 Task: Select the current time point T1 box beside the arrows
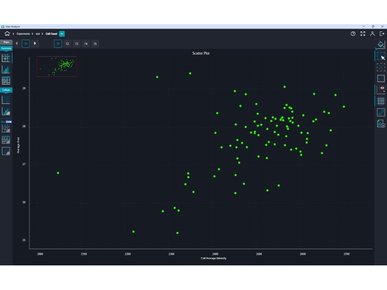pos(26,43)
